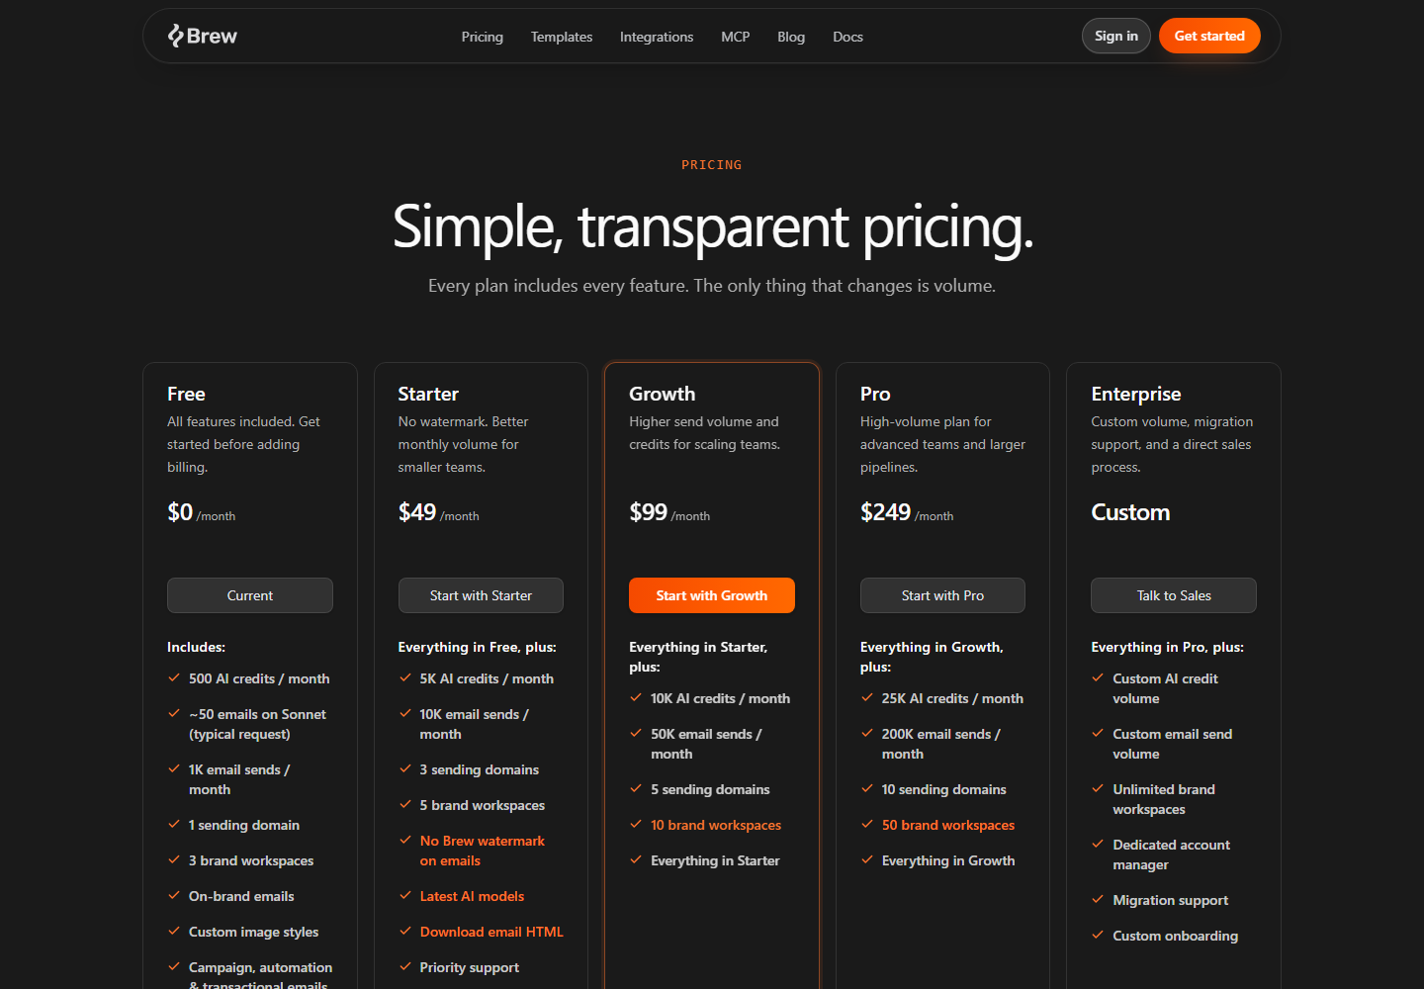Open the Blog nav link
The height and width of the screenshot is (989, 1424).
pos(791,37)
